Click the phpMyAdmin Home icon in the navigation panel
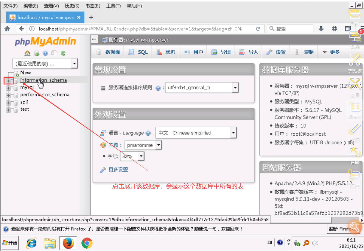 click(27, 54)
